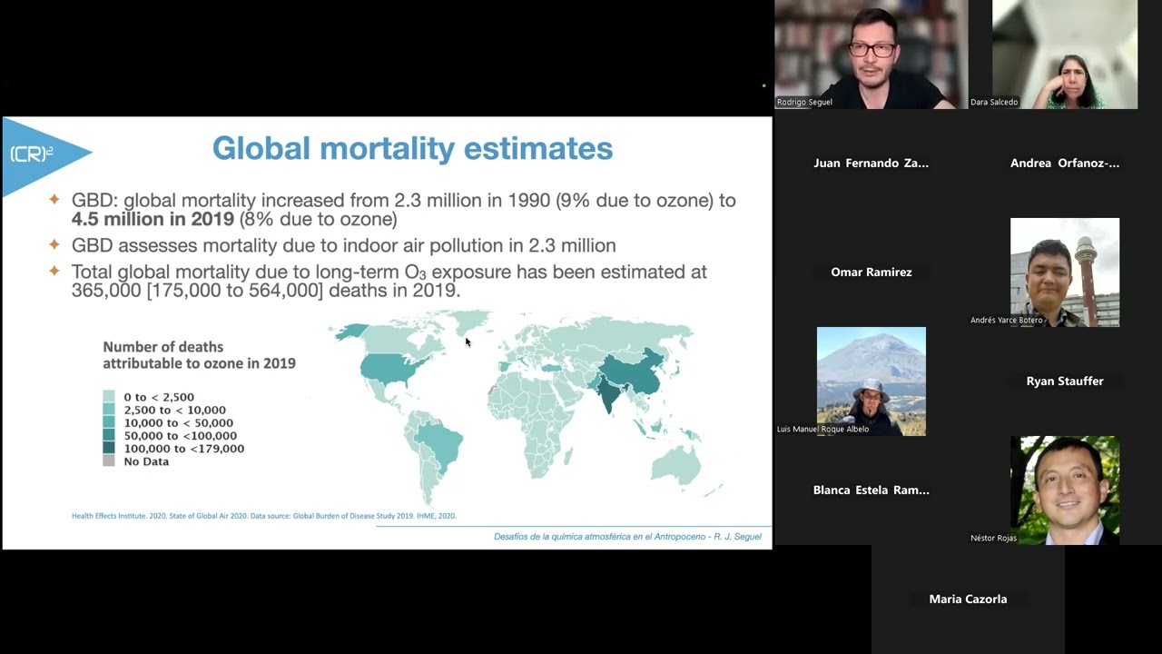
Task: Click the '10,000 to < 50,000' legend swatch
Action: 109,422
